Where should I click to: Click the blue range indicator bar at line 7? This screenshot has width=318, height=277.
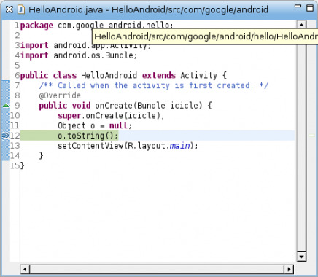coord(6,85)
